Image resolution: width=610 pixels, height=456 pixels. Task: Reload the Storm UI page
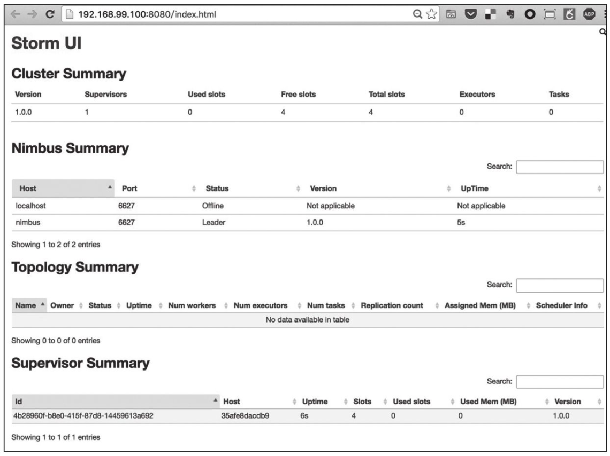click(50, 14)
